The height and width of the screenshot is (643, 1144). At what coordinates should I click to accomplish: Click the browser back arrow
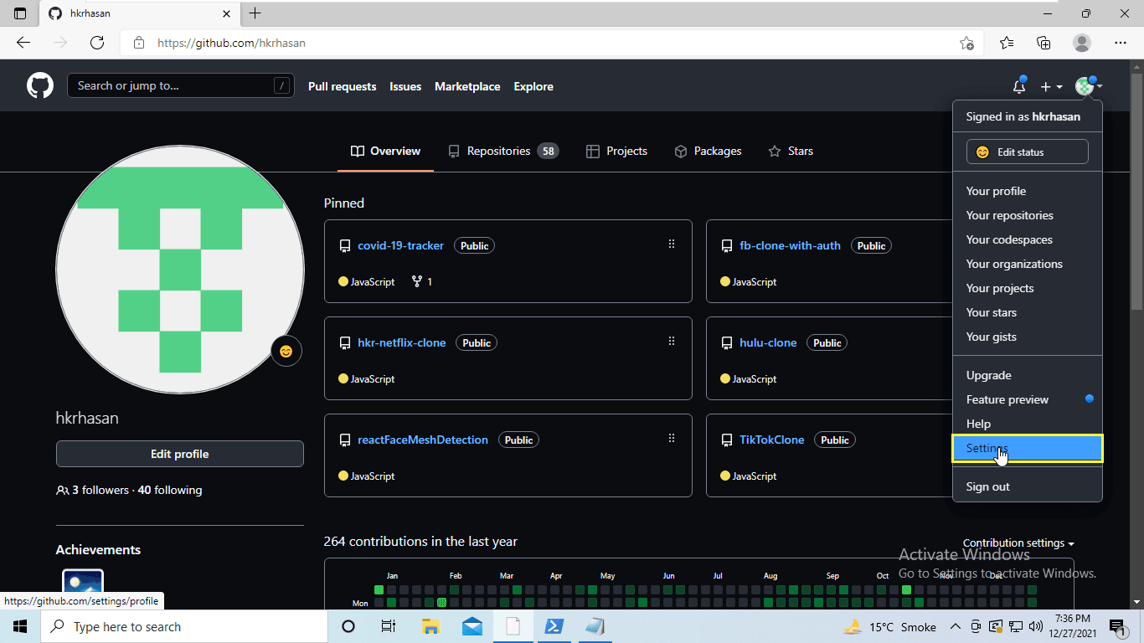[23, 43]
